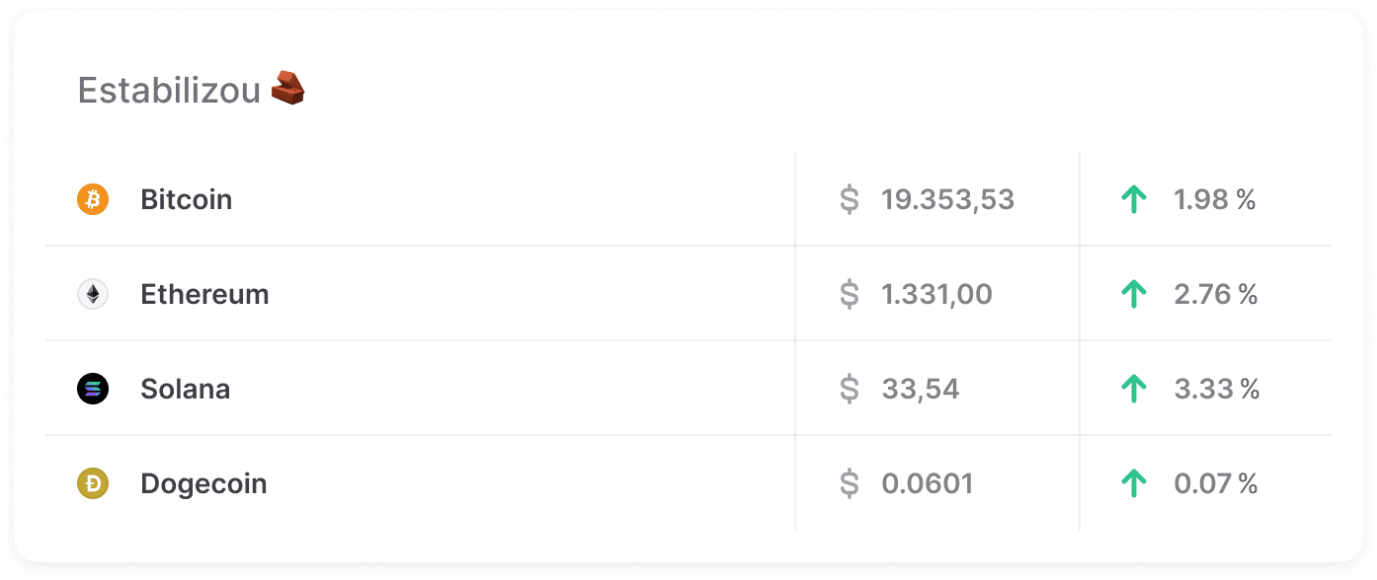The width and height of the screenshot is (1377, 580).
Task: Click the Ethereum diamond icon
Action: [x=91, y=293]
